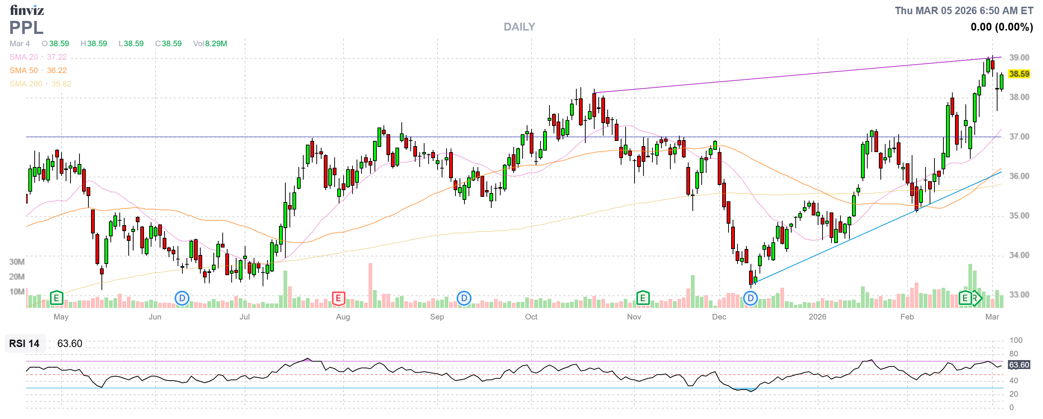Click the SMA 20 indicator label
The height and width of the screenshot is (419, 1043).
24,57
